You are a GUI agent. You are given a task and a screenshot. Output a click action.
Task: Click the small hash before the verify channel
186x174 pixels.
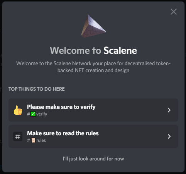[29, 114]
